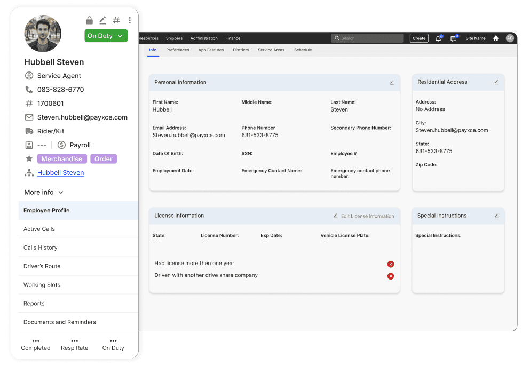Screen dimensions: 522x374
Task: Click Edit License Information
Action: (x=364, y=216)
